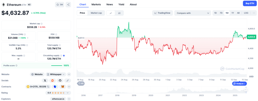Toggle LOG scale on the chart

click(x=246, y=13)
